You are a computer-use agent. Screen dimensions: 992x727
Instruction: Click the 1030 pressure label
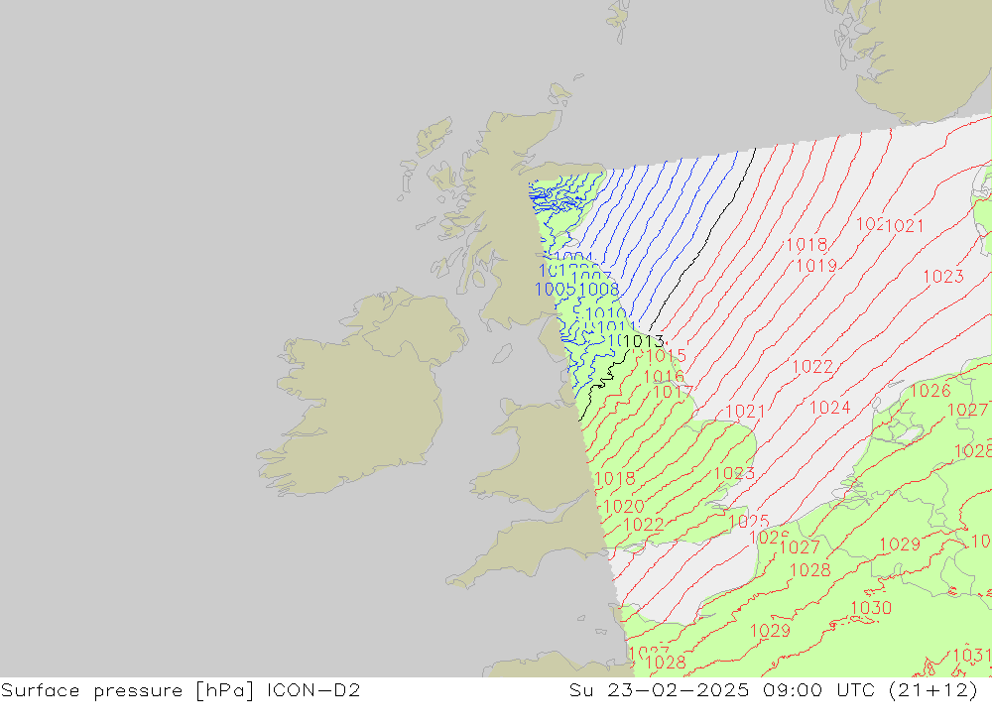tap(871, 608)
